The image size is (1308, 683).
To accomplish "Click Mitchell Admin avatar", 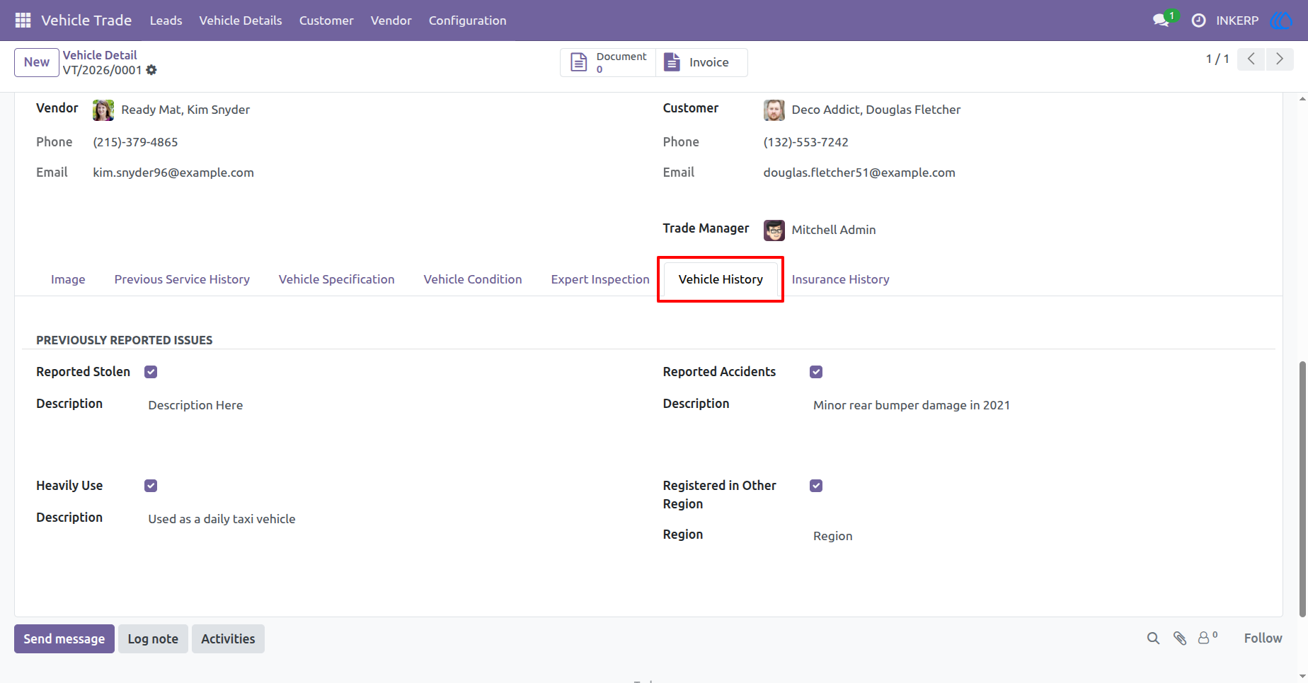I will pos(774,230).
